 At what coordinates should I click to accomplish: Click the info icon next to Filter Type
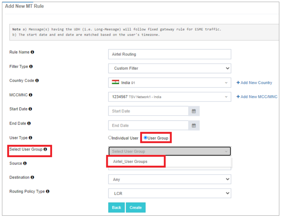tap(31, 66)
